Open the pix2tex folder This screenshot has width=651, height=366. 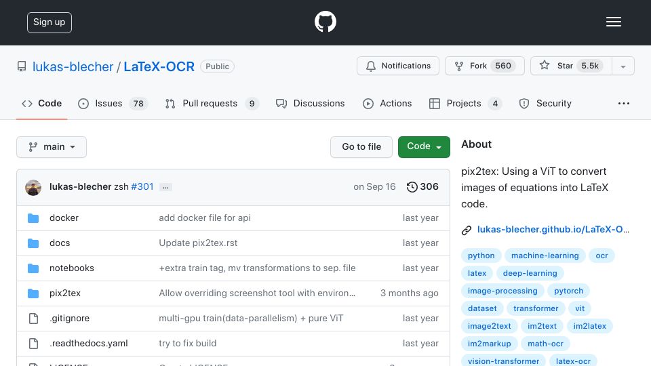point(65,293)
